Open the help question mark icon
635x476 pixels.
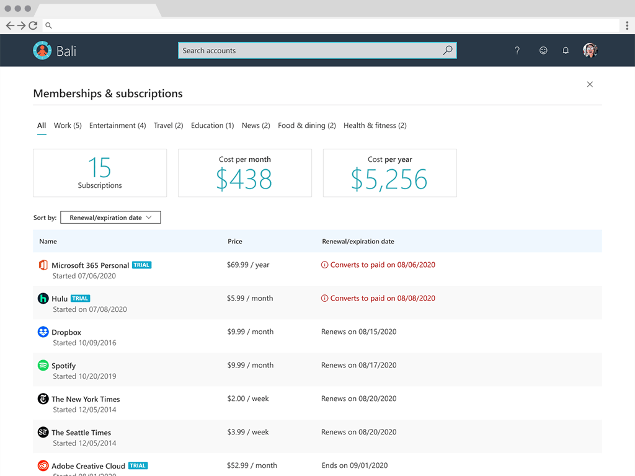click(517, 51)
